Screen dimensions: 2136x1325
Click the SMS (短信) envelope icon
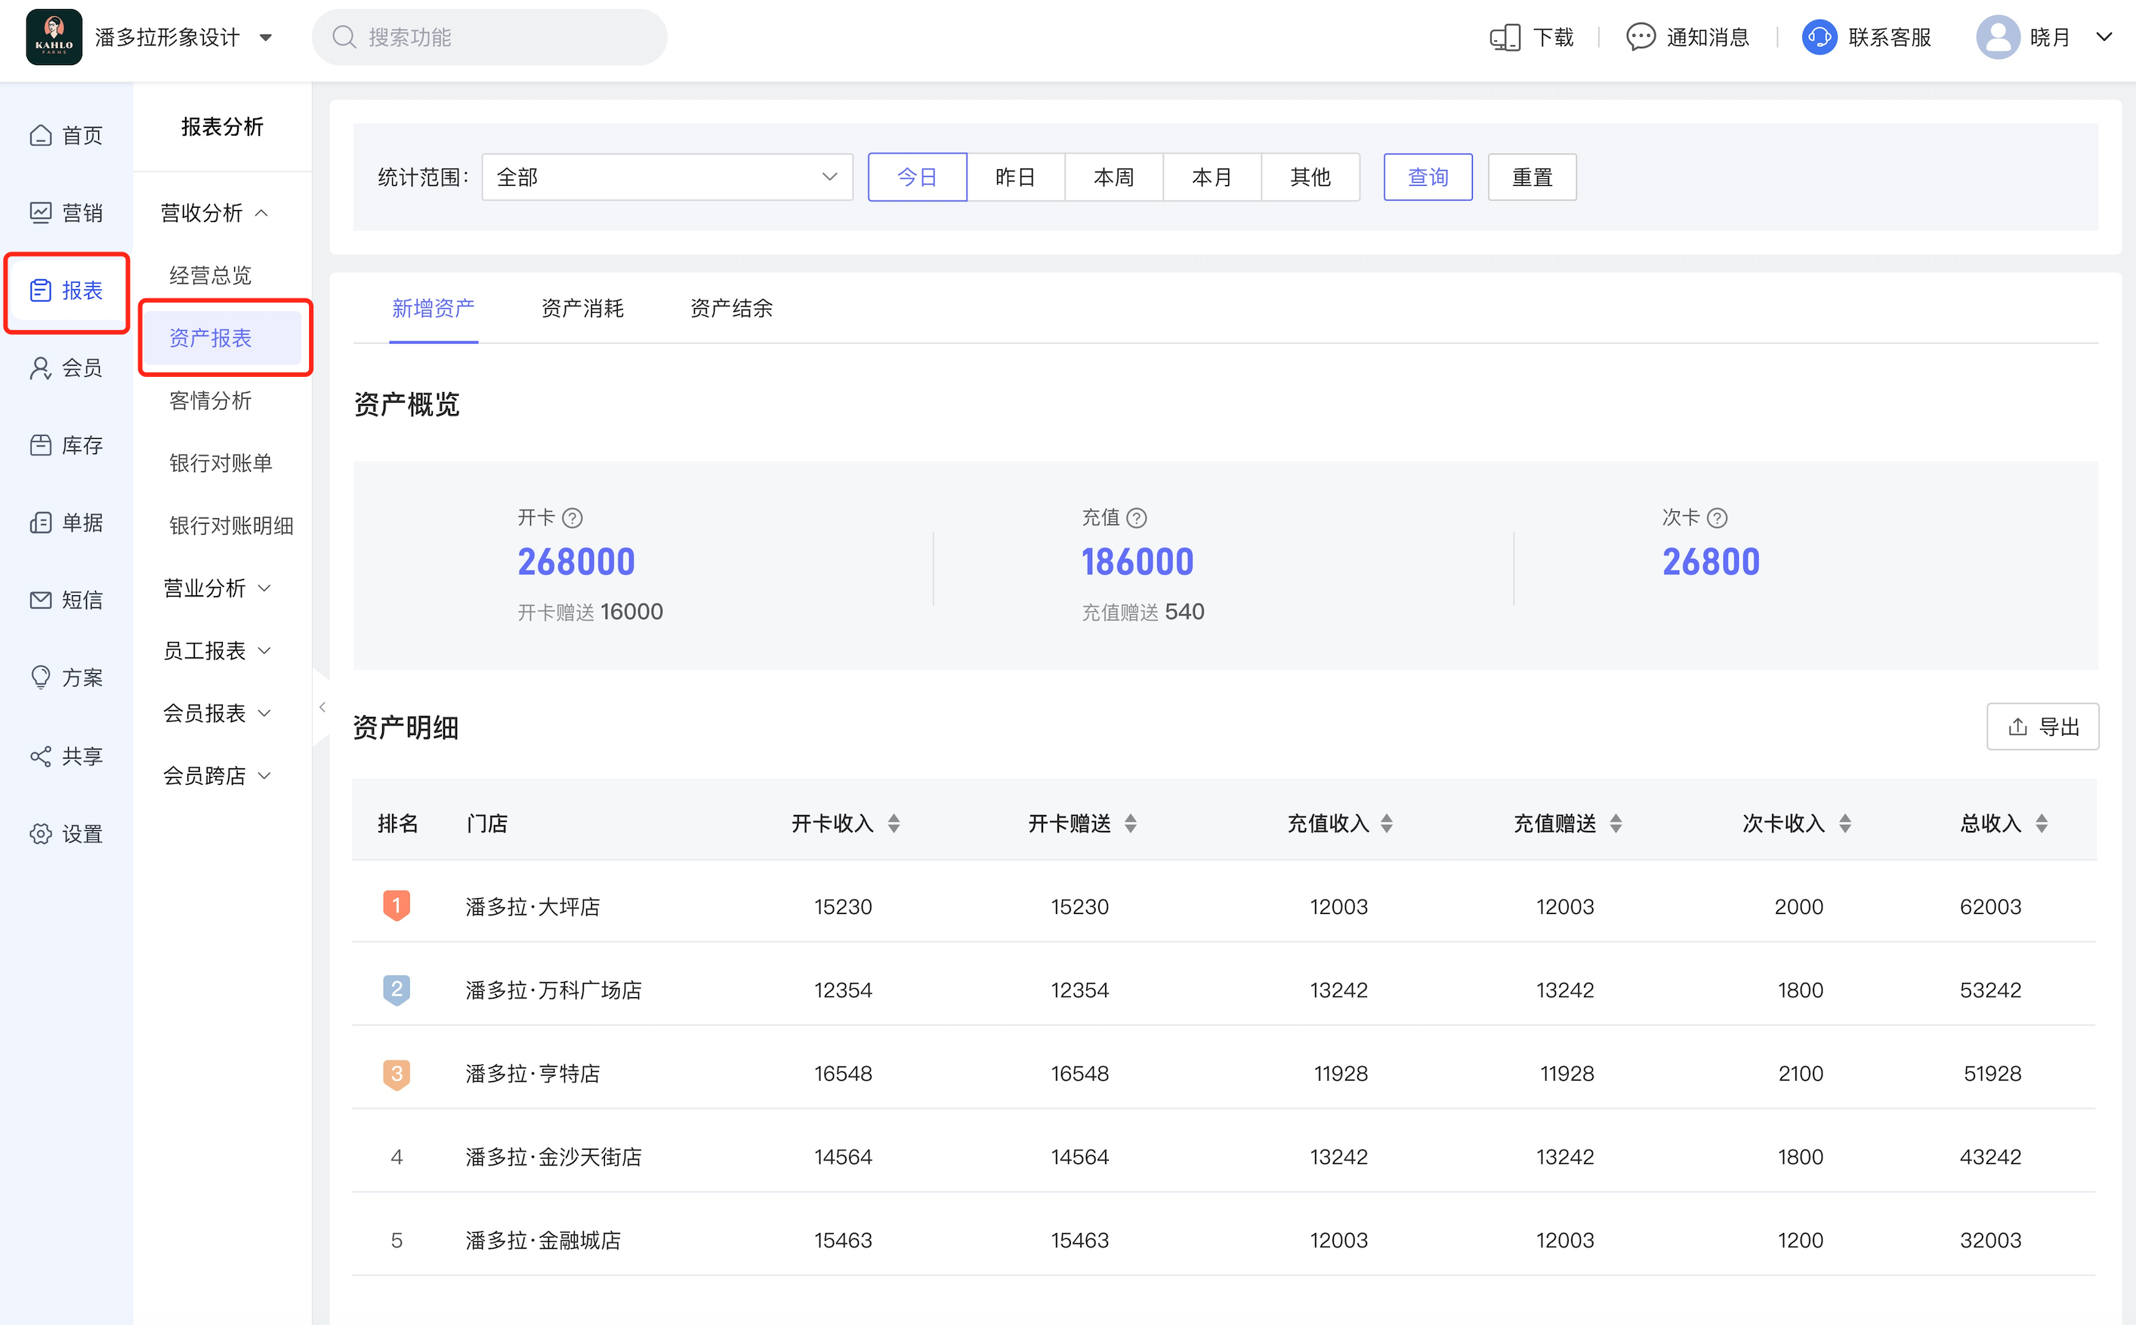pyautogui.click(x=40, y=601)
